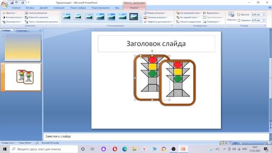Open the Размер (Size) dialog launcher
272x153 pixels.
click(265, 25)
